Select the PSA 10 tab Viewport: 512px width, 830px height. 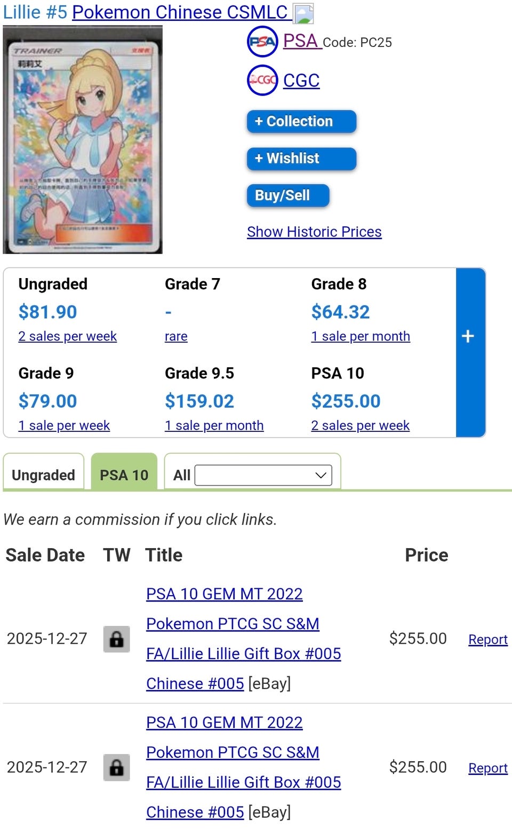pos(124,475)
